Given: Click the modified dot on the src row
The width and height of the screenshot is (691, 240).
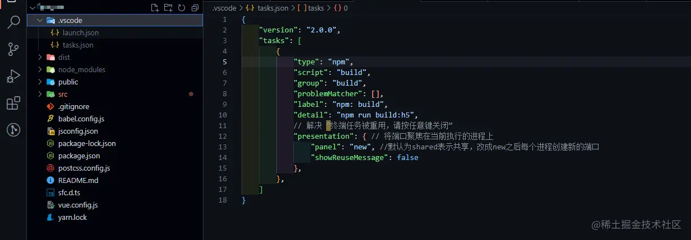Looking at the screenshot, I should point(191,94).
